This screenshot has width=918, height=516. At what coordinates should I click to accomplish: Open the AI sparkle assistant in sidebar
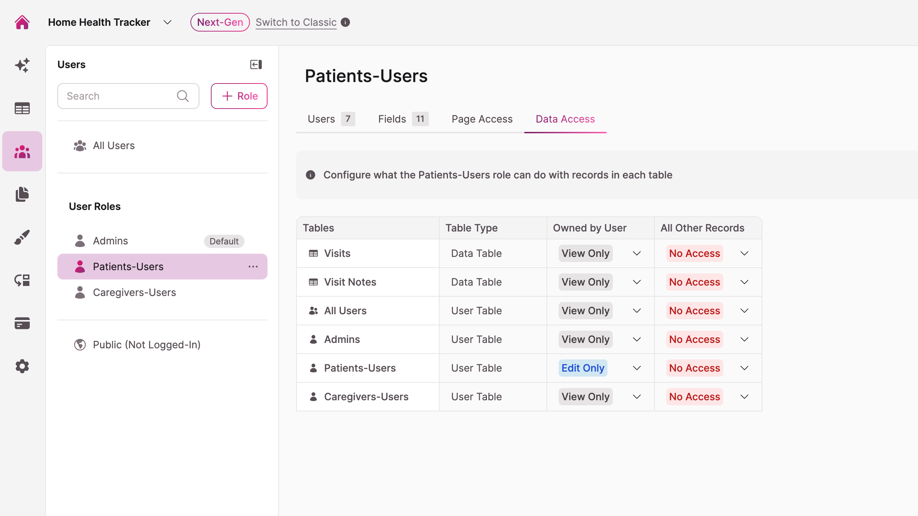point(22,65)
